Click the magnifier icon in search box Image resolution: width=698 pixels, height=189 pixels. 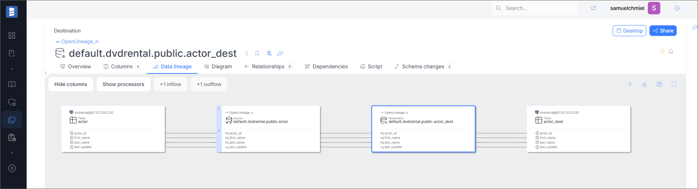click(x=498, y=8)
